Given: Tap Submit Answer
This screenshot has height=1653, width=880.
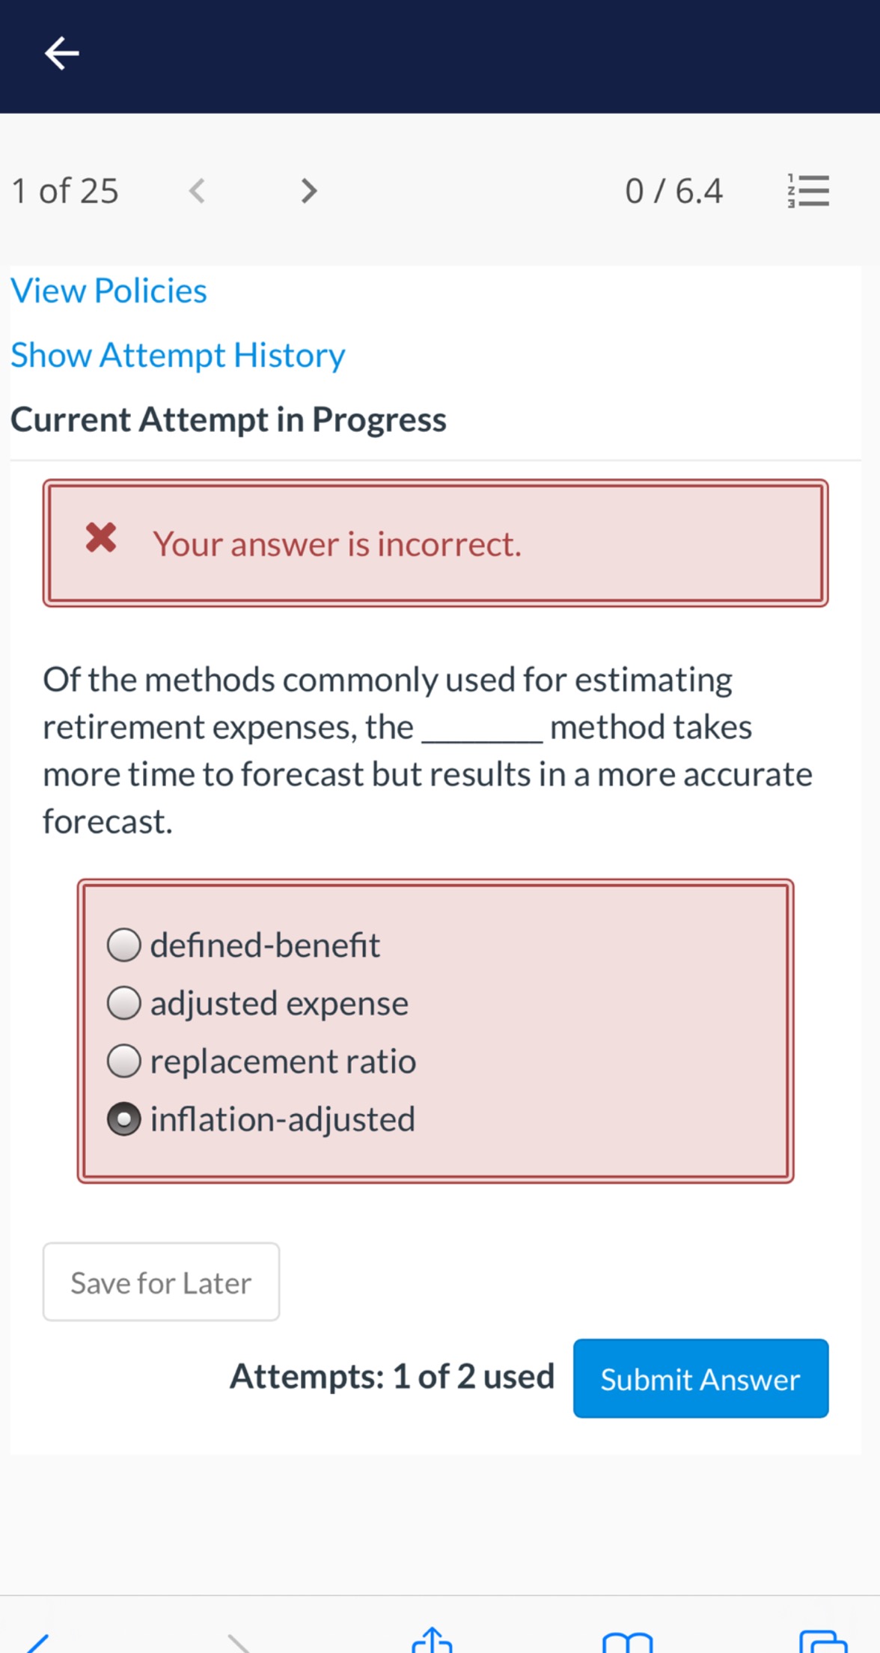Looking at the screenshot, I should pyautogui.click(x=700, y=1378).
